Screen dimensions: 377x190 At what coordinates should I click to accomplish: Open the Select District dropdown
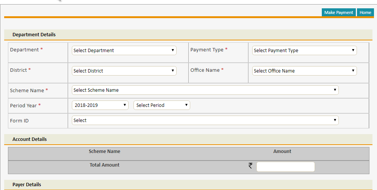[x=124, y=71]
